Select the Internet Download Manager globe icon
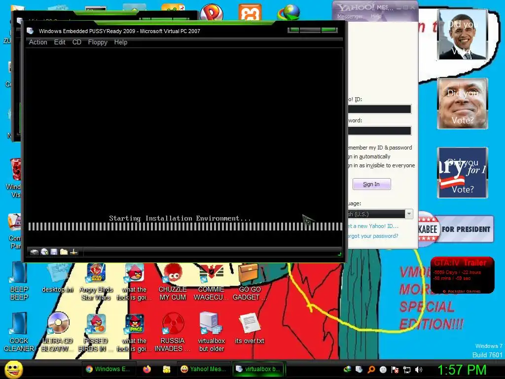This screenshot has height=379, width=505. [289, 12]
